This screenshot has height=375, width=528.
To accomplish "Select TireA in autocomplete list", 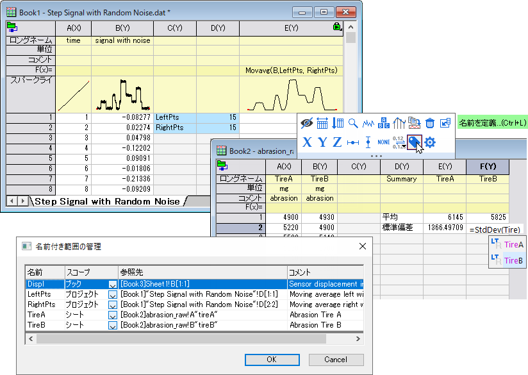I will [x=507, y=245].
